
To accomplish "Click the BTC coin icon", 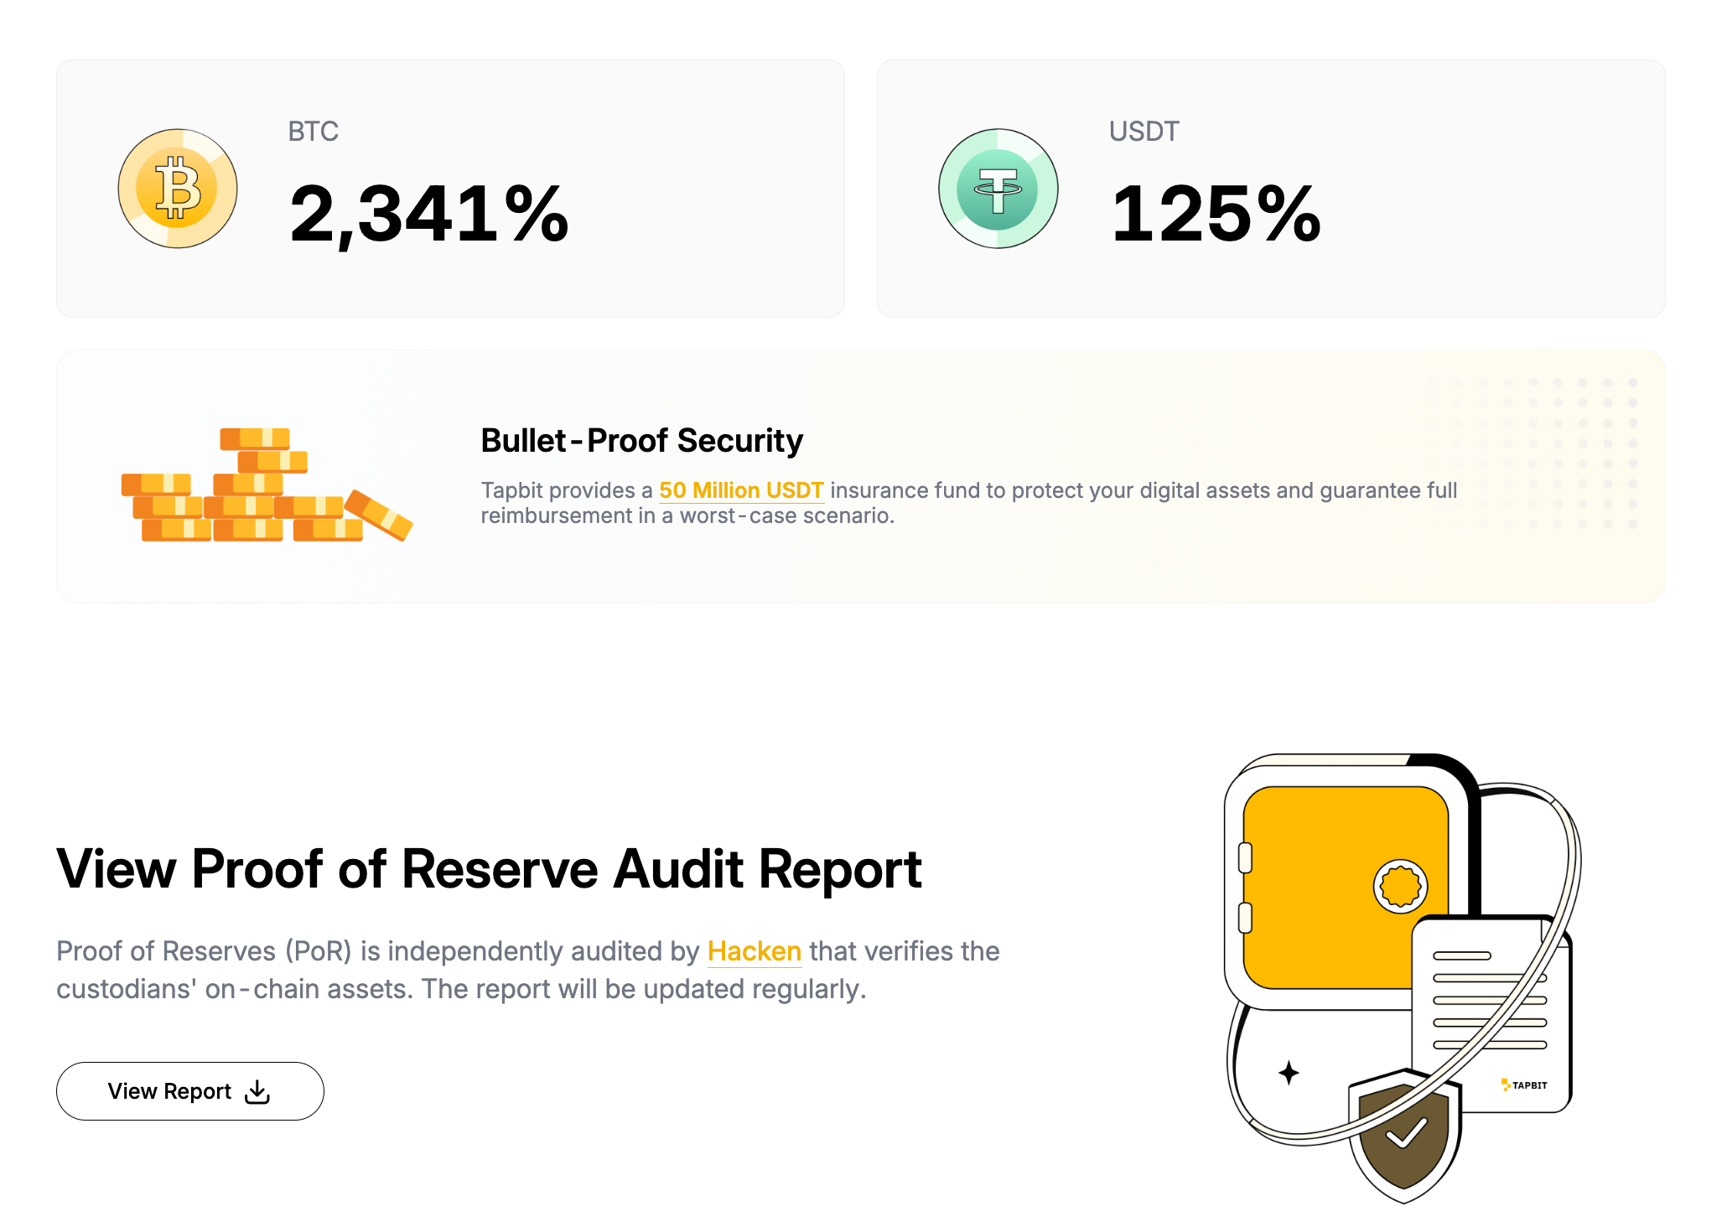I will (x=179, y=189).
